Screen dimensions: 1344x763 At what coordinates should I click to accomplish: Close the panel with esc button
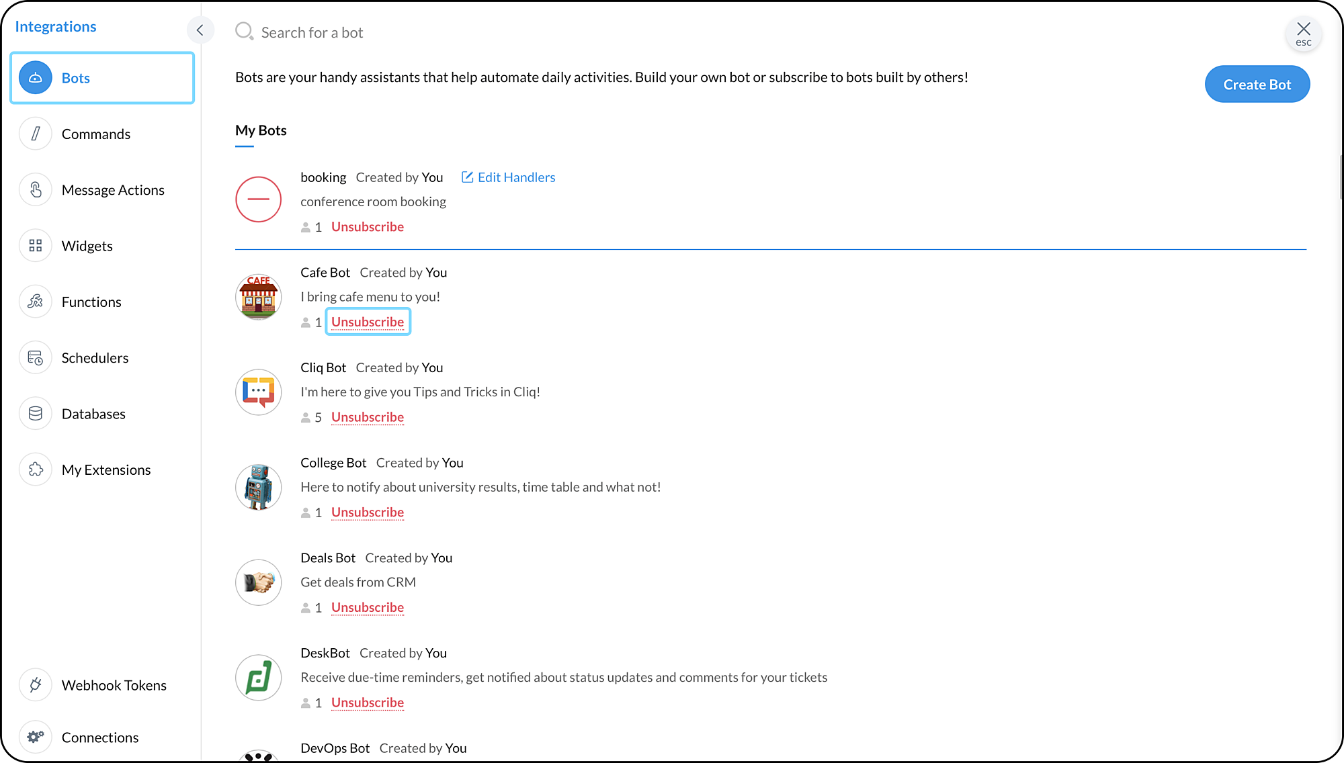pos(1303,33)
